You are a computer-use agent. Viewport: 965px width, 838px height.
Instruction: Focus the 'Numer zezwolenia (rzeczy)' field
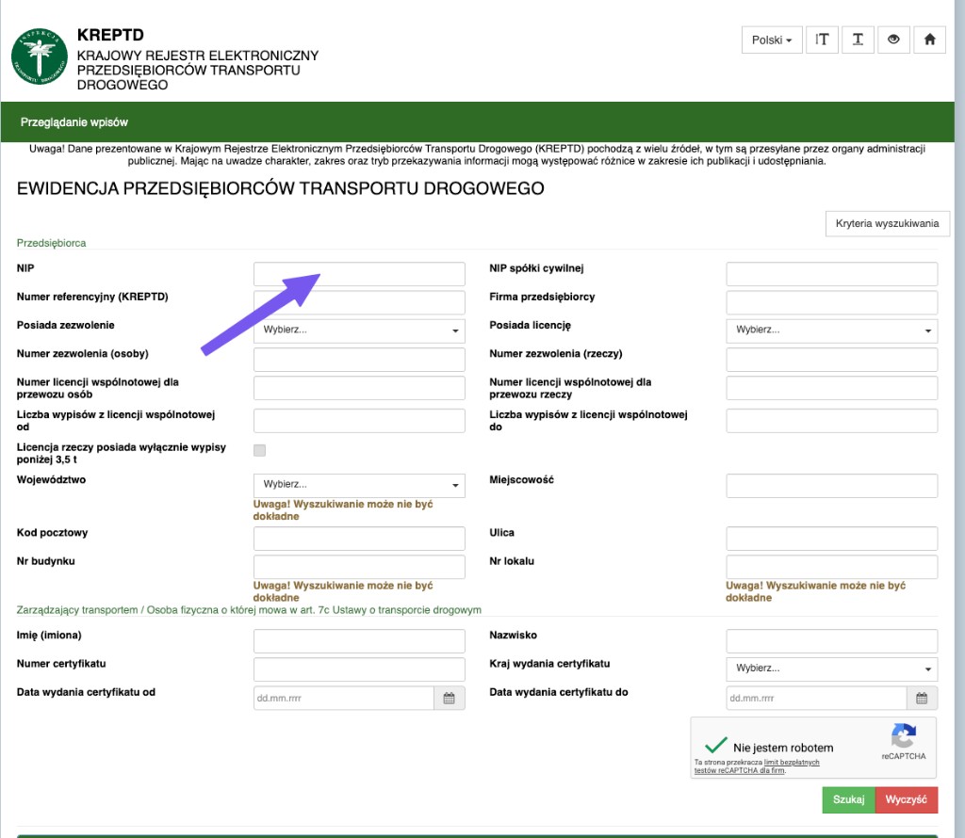831,360
